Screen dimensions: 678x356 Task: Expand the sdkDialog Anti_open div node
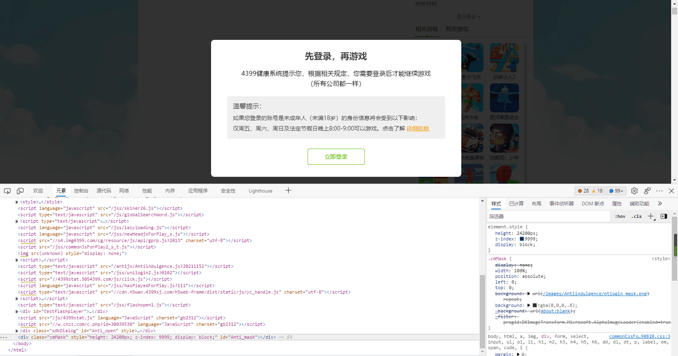tap(17, 331)
